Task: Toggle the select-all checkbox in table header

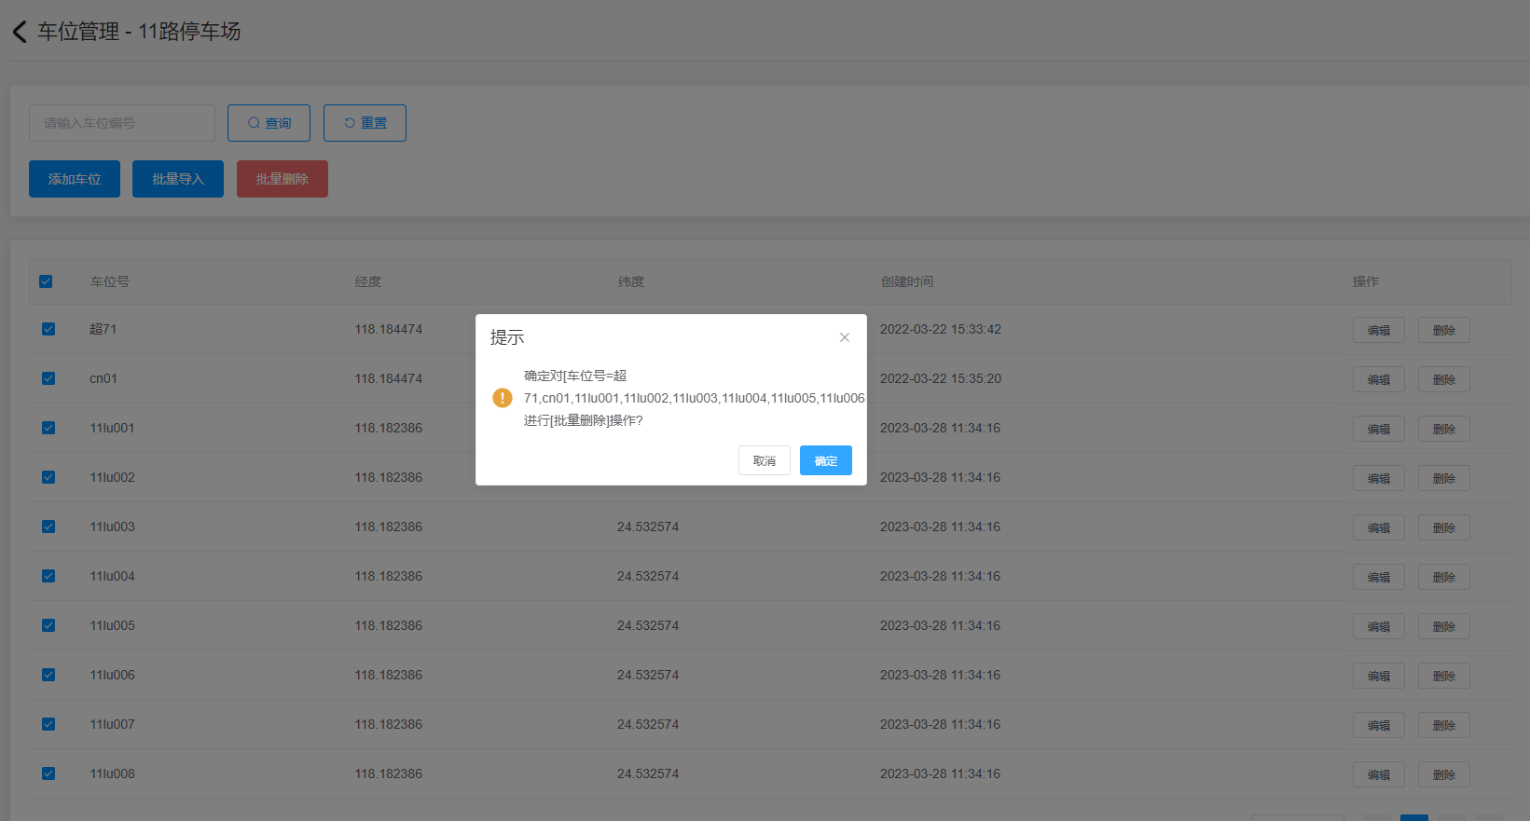Action: (46, 281)
